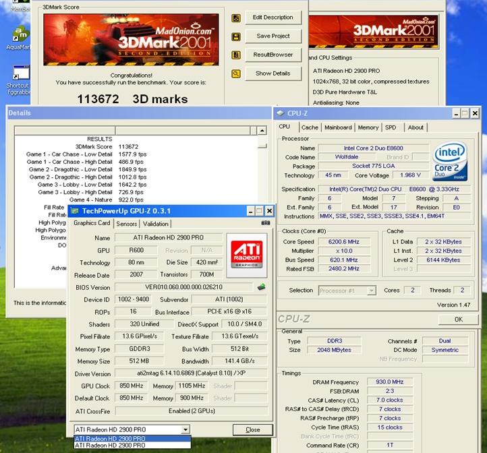Image resolution: width=487 pixels, height=453 pixels.
Task: Open the Mainboard tab in CPU-Z
Action: point(338,127)
